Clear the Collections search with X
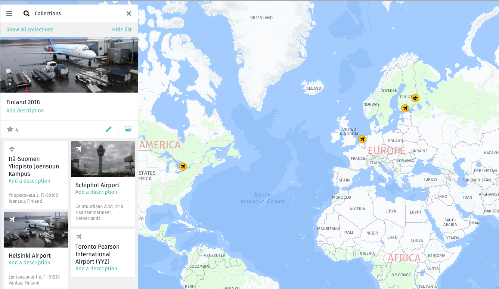Image resolution: width=499 pixels, height=289 pixels. point(129,13)
